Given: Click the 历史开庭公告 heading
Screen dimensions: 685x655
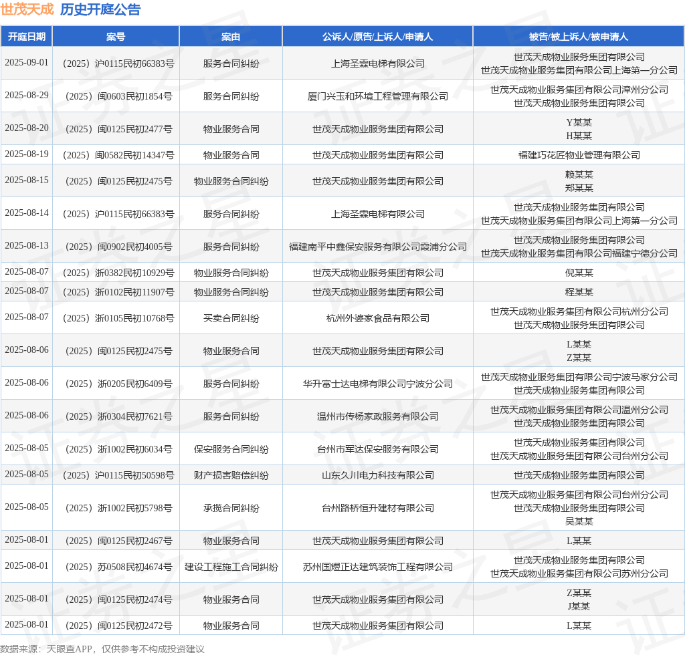Looking at the screenshot, I should point(100,9).
